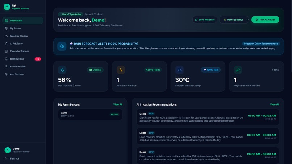Viewport: 292px width, 164px height.
Task: Click the '1 Total' label
Action: [x=276, y=70]
